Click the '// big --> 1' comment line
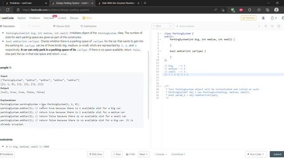 [175, 66]
